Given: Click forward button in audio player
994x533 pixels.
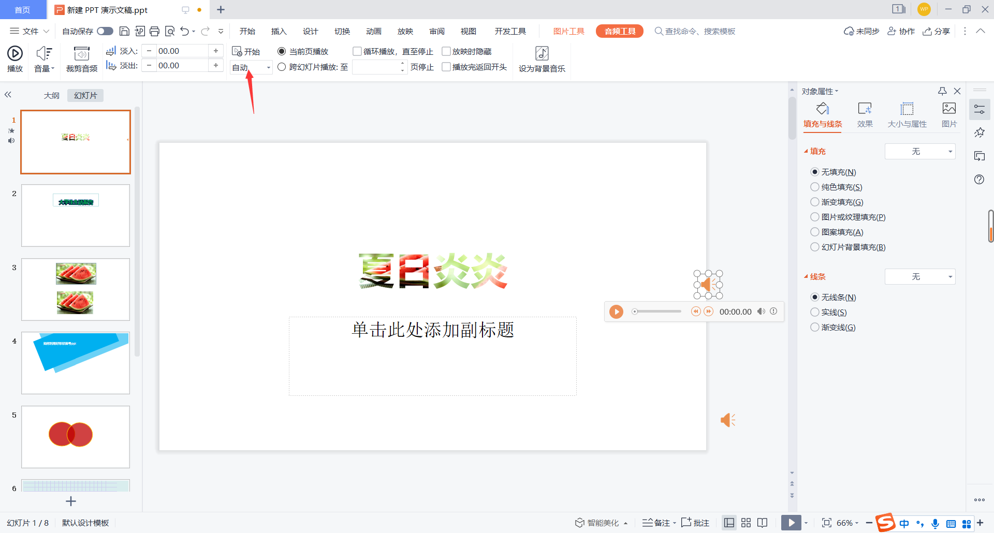Looking at the screenshot, I should click(x=709, y=312).
